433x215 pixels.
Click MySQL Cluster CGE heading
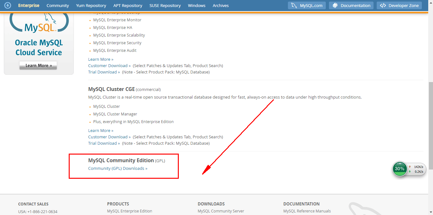point(111,89)
